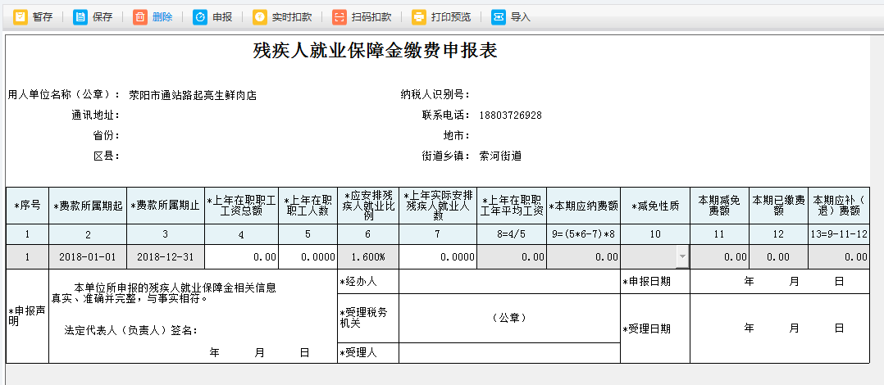Select the 2018-12-31 period end cell
This screenshot has width=884, height=385.
coord(166,256)
